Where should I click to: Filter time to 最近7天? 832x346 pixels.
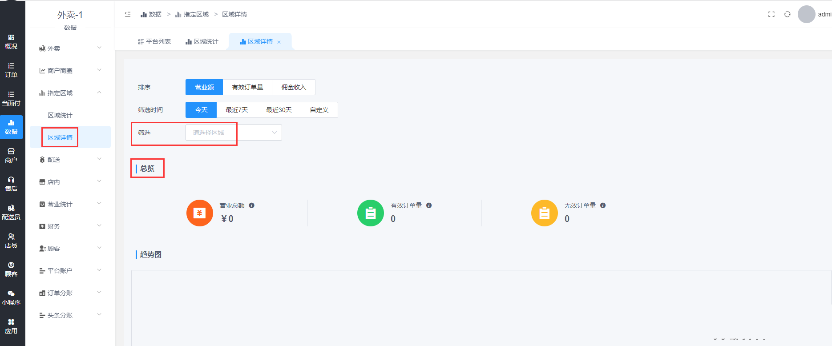237,110
